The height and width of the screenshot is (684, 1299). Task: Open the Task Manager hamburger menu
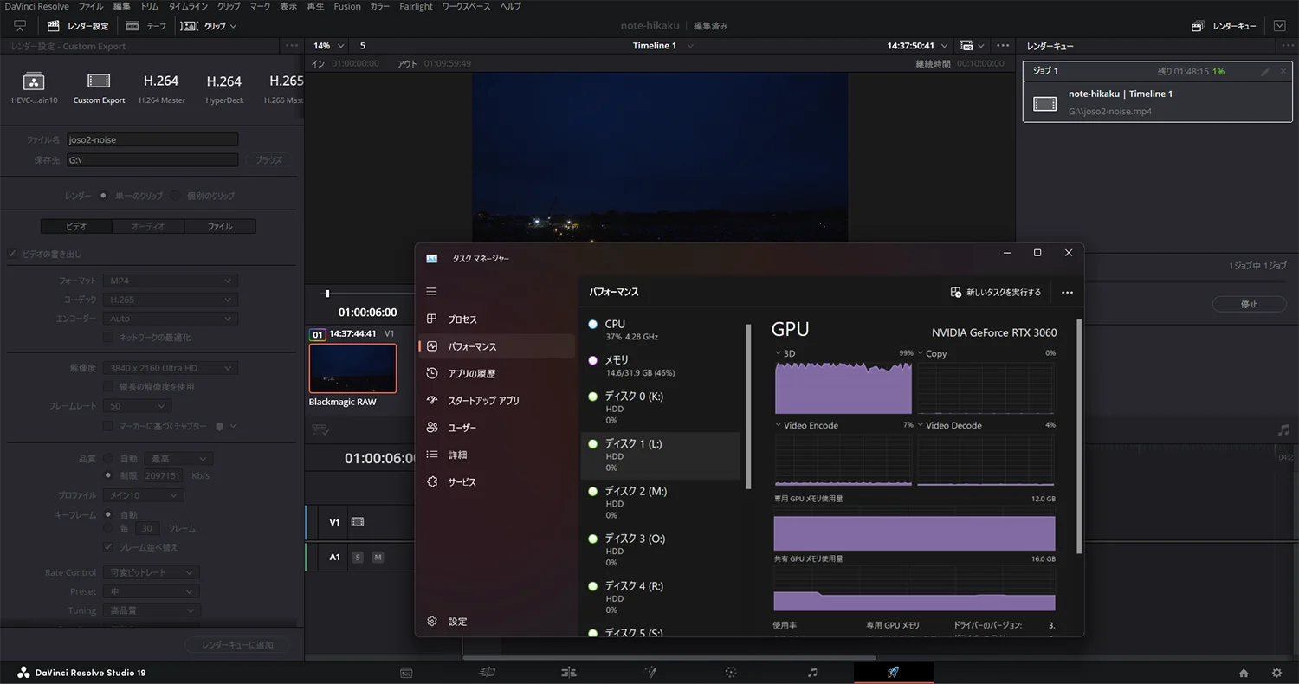(x=432, y=292)
